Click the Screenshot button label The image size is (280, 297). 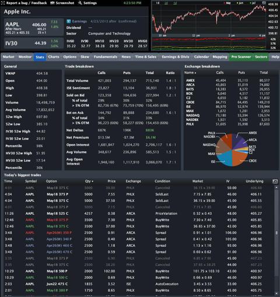pyautogui.click(x=65, y=3)
